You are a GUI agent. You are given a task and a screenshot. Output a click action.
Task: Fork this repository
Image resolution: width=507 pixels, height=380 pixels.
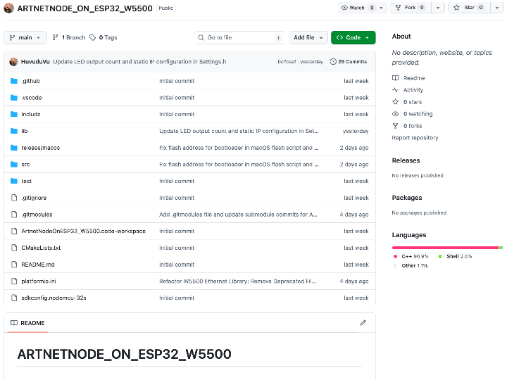pos(410,8)
